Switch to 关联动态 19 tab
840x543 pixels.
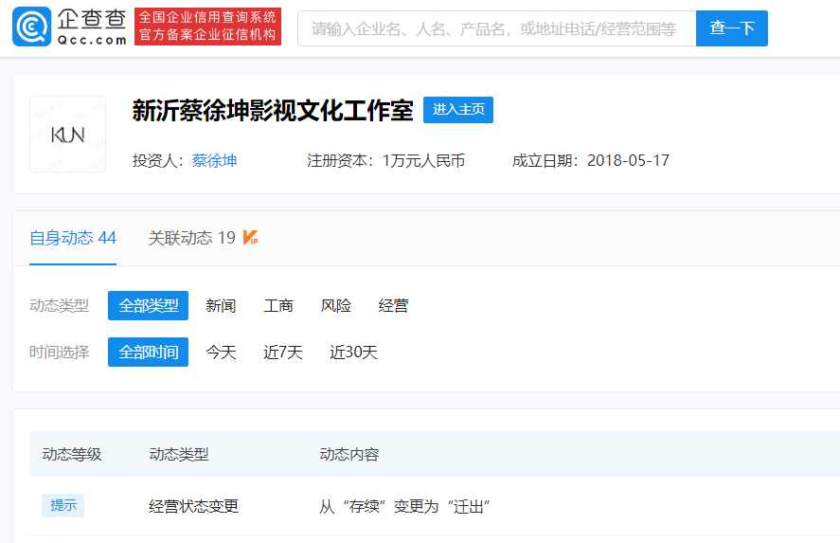192,238
